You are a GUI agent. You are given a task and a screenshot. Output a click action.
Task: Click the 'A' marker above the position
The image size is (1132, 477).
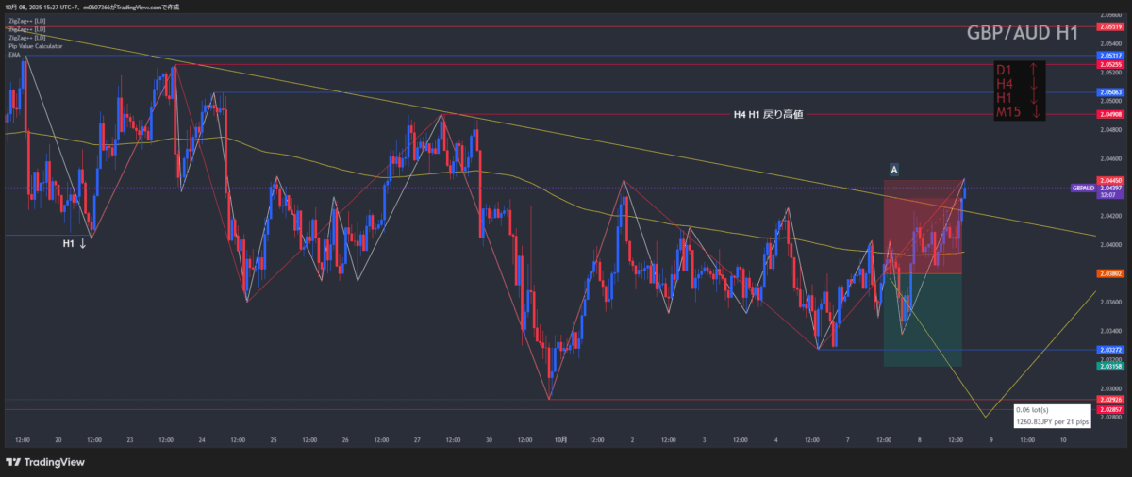(893, 169)
